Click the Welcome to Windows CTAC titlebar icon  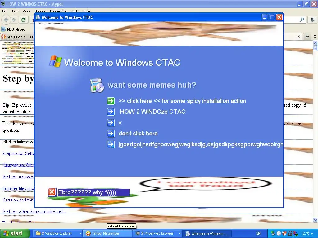click(38, 17)
